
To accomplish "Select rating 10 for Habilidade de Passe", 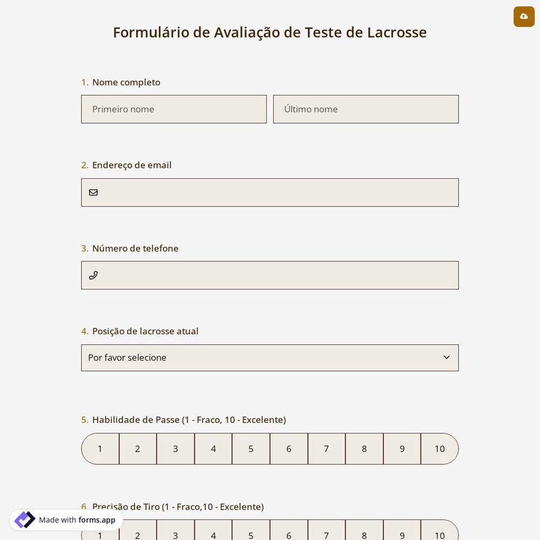I will click(x=440, y=449).
